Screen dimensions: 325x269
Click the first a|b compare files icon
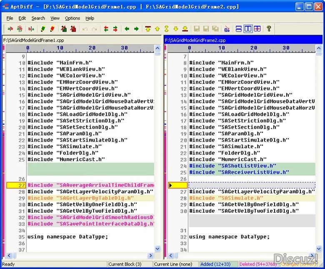pos(10,29)
